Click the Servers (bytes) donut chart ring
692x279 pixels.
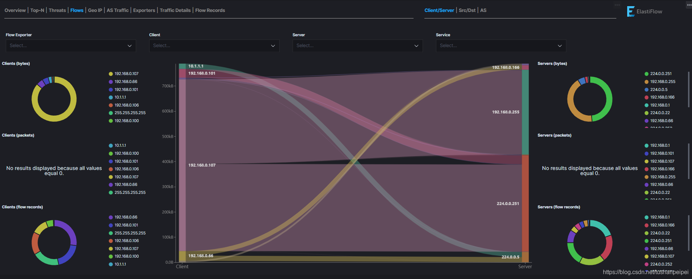609,99
